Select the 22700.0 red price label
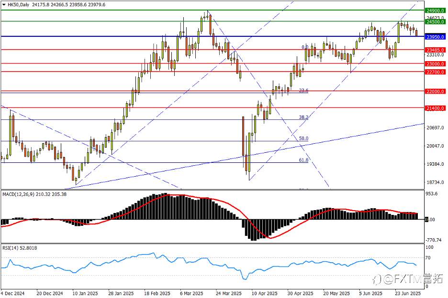The image size is (448, 298). pos(435,72)
